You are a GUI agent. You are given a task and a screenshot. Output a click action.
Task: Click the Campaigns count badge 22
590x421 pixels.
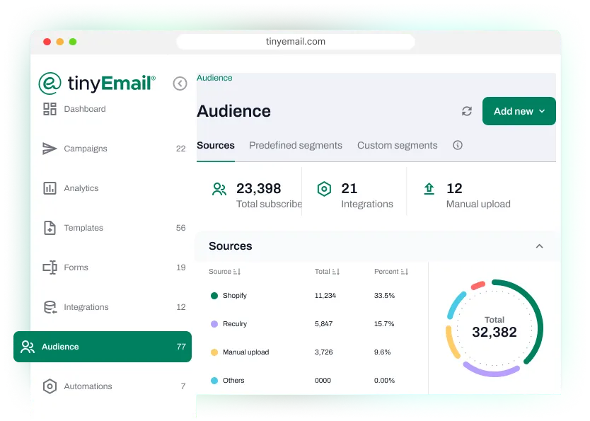[x=180, y=149]
